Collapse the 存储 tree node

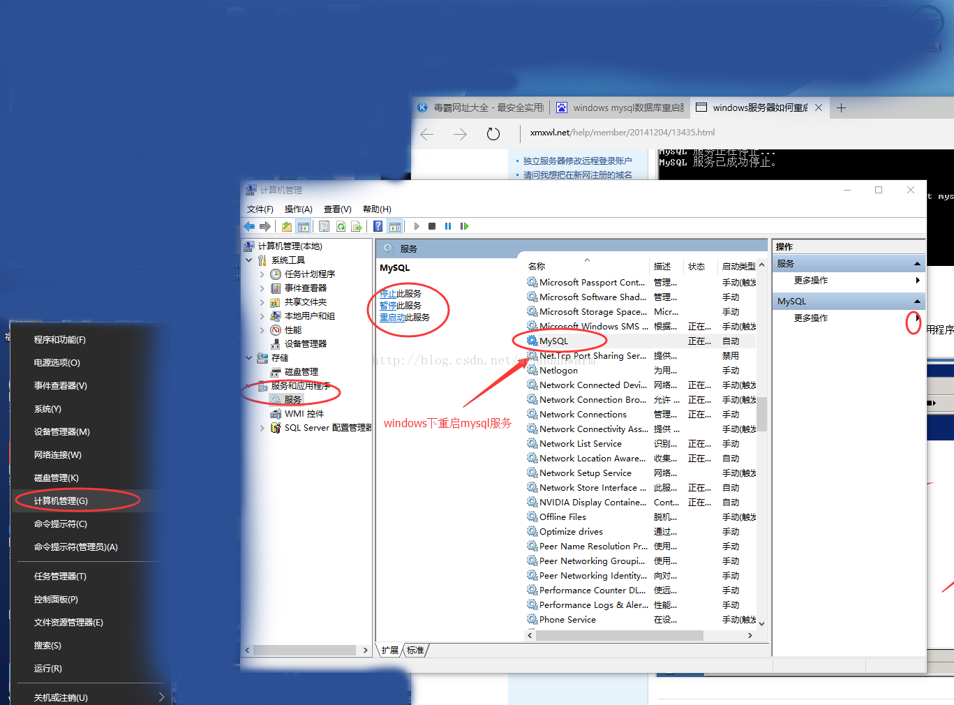point(249,358)
